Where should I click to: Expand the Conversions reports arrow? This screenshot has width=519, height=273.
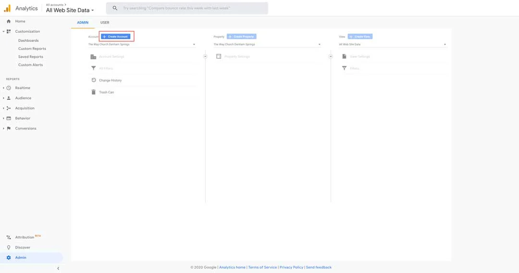point(4,128)
